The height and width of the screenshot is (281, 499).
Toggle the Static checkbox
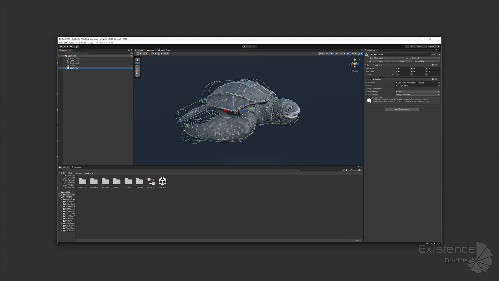click(x=430, y=54)
